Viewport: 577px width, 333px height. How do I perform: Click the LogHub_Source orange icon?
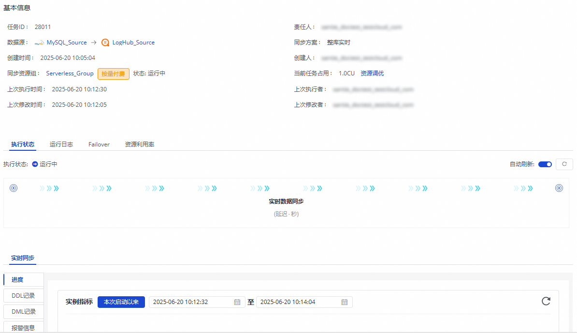(x=105, y=43)
